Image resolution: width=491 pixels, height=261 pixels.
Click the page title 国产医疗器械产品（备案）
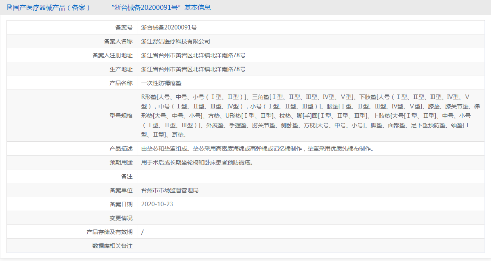51,7
